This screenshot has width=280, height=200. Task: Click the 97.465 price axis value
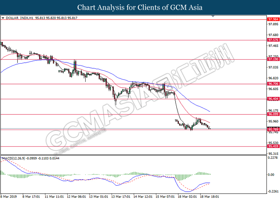tap(273, 46)
